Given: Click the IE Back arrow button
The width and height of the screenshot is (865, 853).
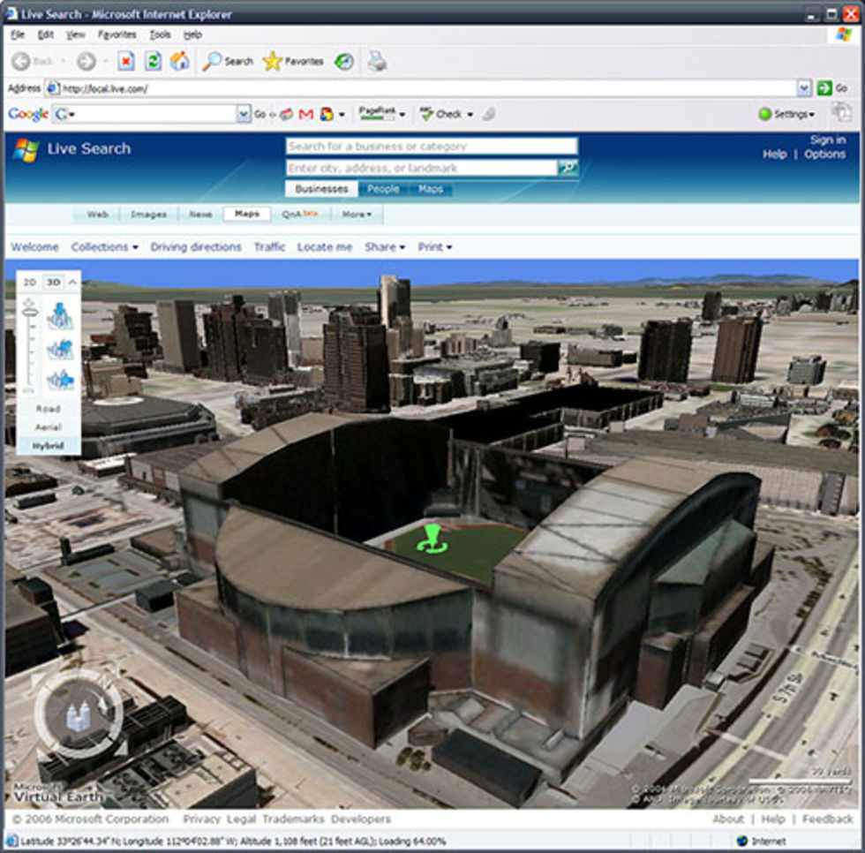Looking at the screenshot, I should coord(21,61).
